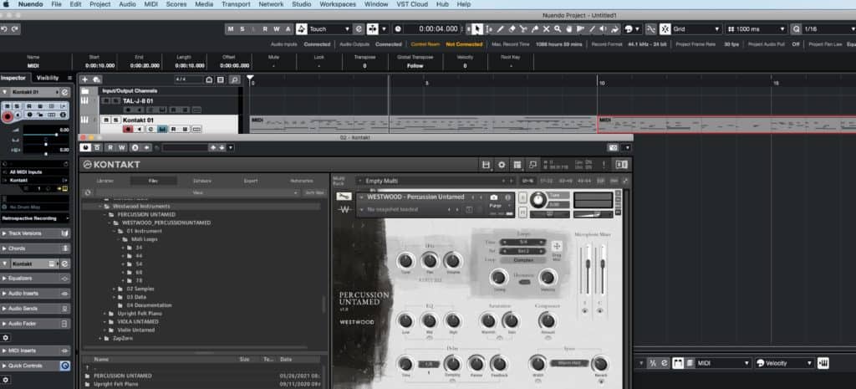Click Kontakt panic exclamation icon

(x=604, y=165)
